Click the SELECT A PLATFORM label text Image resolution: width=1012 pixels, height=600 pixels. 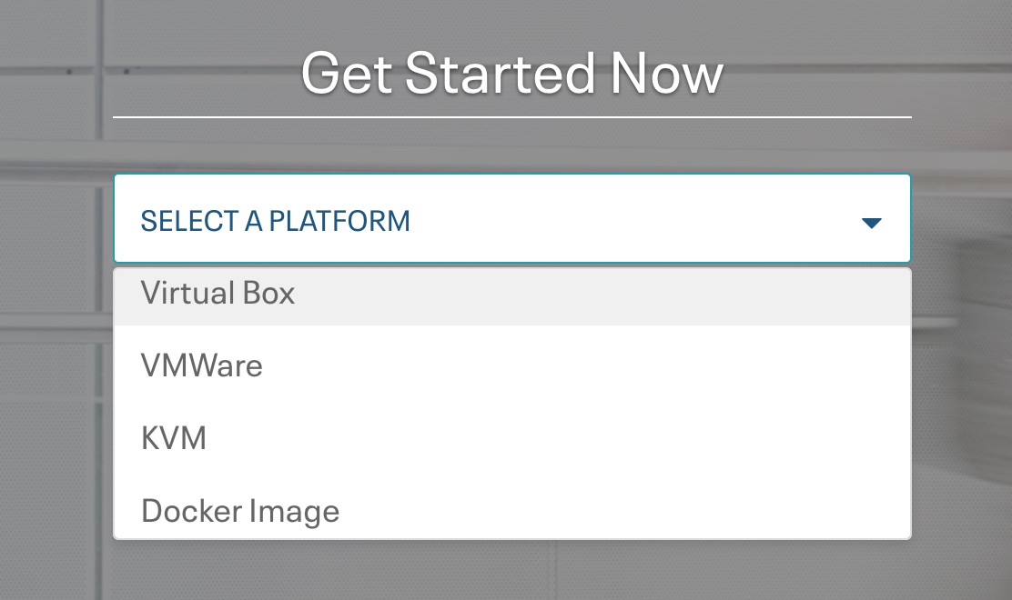coord(275,221)
